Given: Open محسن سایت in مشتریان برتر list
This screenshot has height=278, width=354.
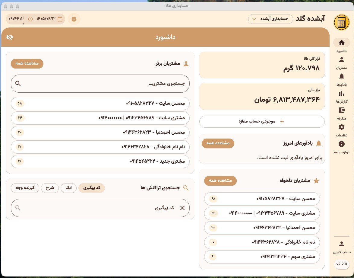Looking at the screenshot, I should 100,104.
